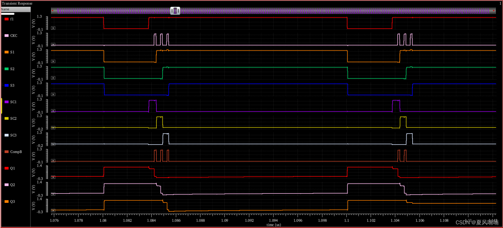Click the time (us) axis label
This screenshot has width=503, height=228.
[274, 225]
